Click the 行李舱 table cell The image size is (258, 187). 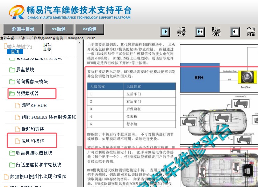(x=150, y=124)
